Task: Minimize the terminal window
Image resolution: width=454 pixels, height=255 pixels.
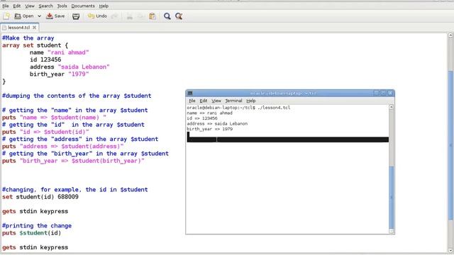Action: [x=377, y=93]
